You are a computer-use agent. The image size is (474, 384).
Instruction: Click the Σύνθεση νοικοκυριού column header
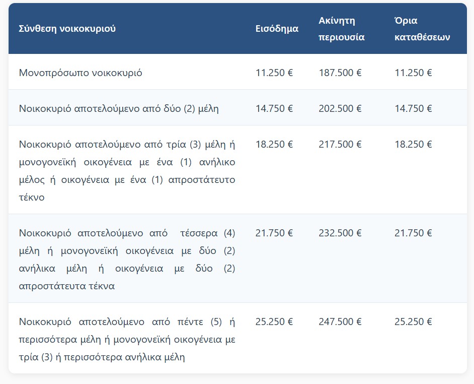[x=67, y=29]
